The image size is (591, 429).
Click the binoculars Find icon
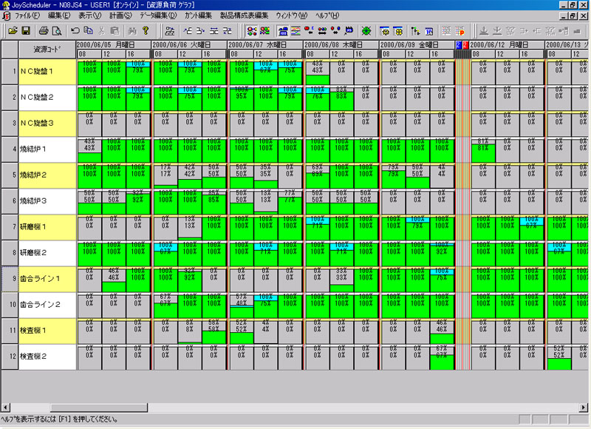[132, 31]
